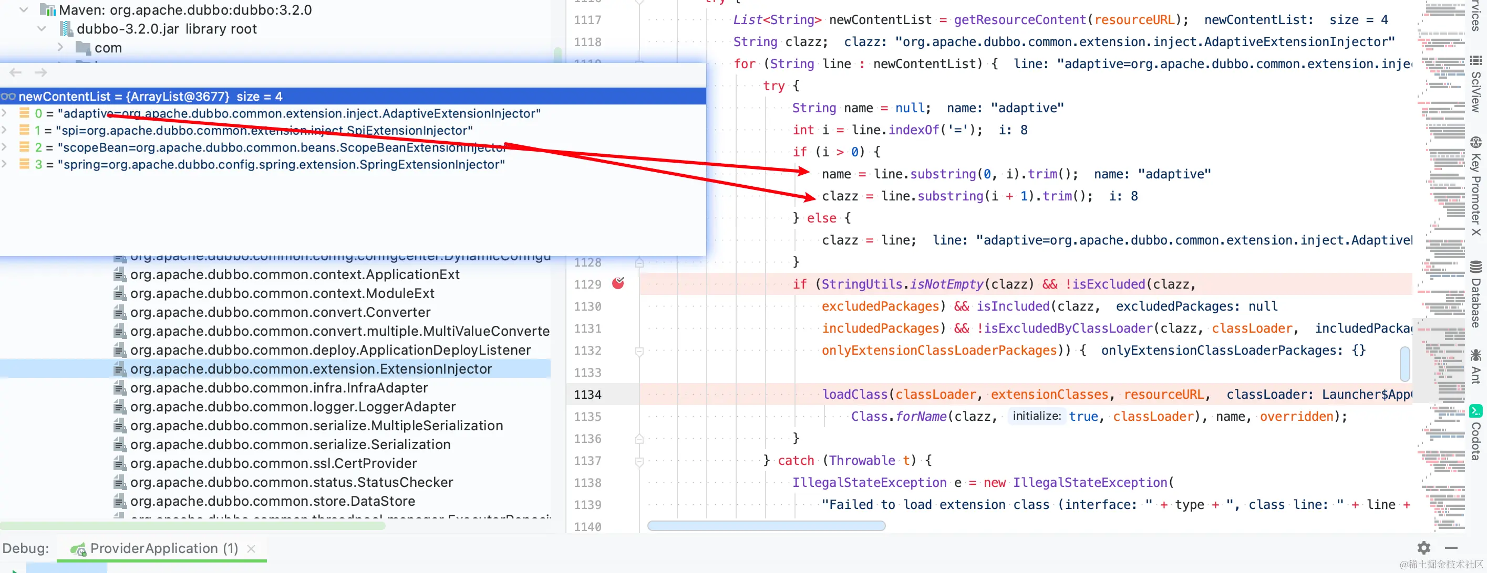The height and width of the screenshot is (573, 1487).
Task: Click the editor horizontal scrollbar
Action: click(766, 525)
